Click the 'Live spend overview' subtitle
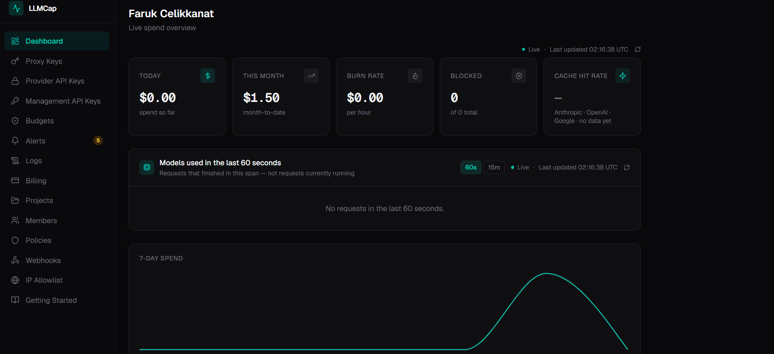 [162, 28]
